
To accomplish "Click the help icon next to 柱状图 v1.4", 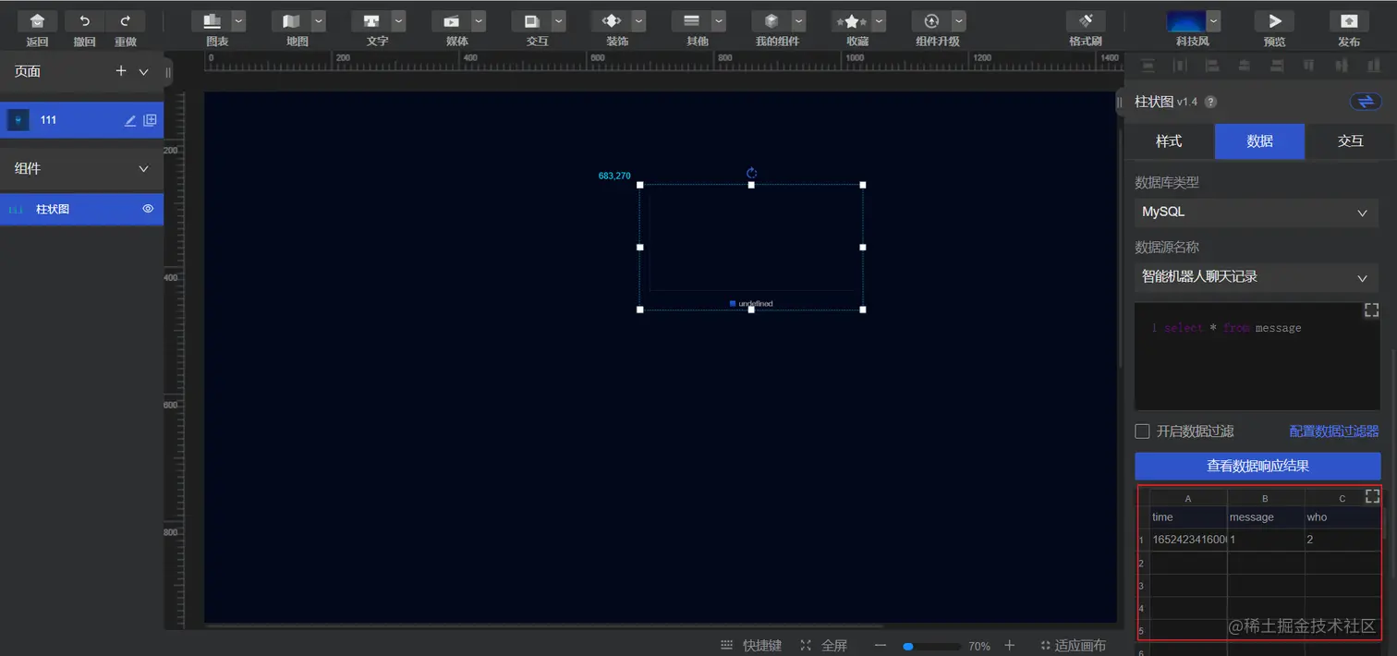I will (1211, 102).
